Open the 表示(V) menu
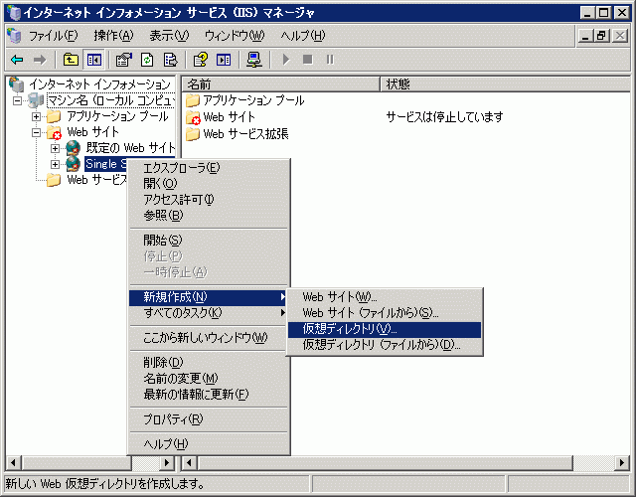This screenshot has height=497, width=636. coord(169,36)
